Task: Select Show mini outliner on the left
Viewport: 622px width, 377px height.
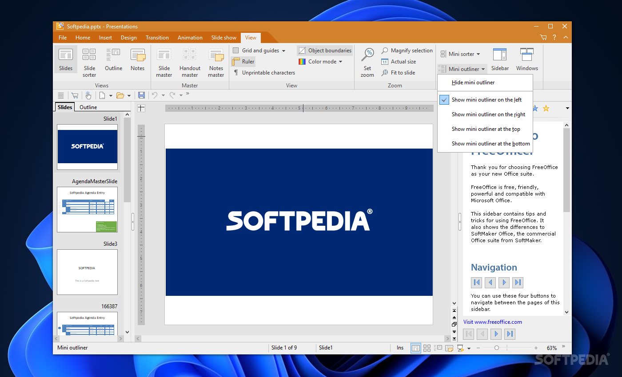Action: click(485, 100)
